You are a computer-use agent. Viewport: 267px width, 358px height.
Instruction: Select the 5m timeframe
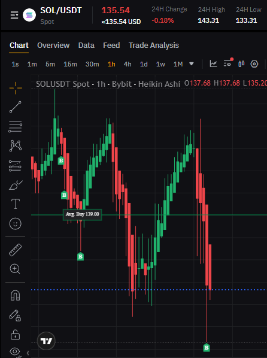[x=50, y=64]
